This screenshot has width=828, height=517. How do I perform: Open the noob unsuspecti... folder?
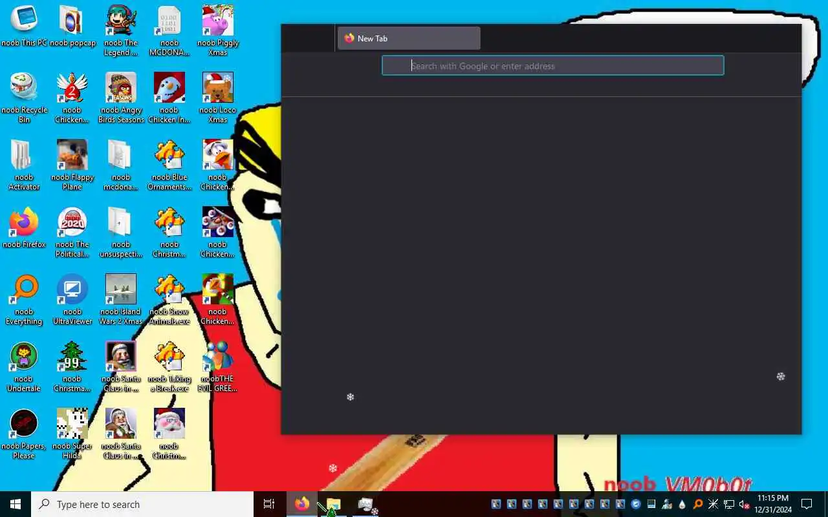[121, 233]
